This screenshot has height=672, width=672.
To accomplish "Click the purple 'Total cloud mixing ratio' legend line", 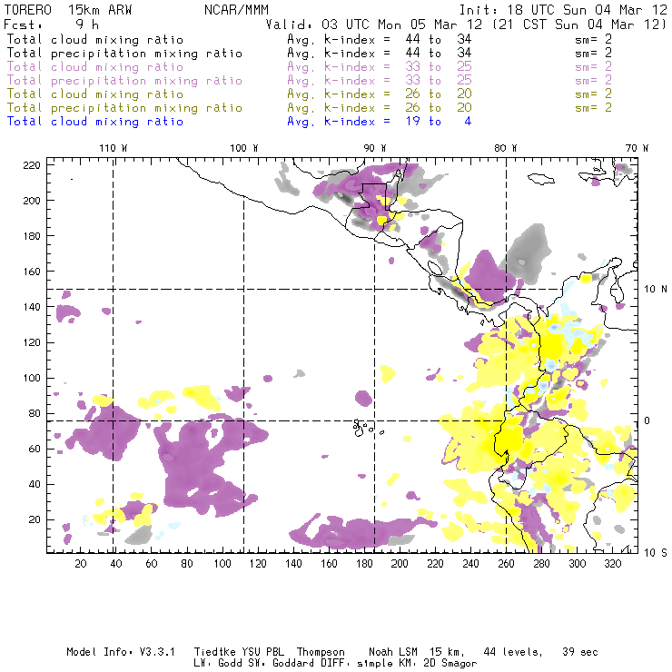I will coord(95,67).
